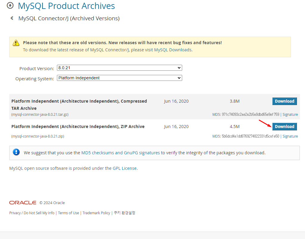The image size is (305, 239).
Task: Click the 4.5M file size value
Action: pyautogui.click(x=235, y=127)
